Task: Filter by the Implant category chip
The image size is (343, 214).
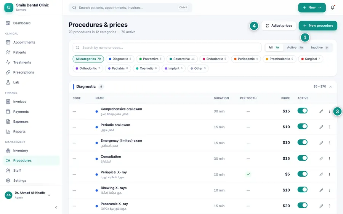Action: (173, 69)
